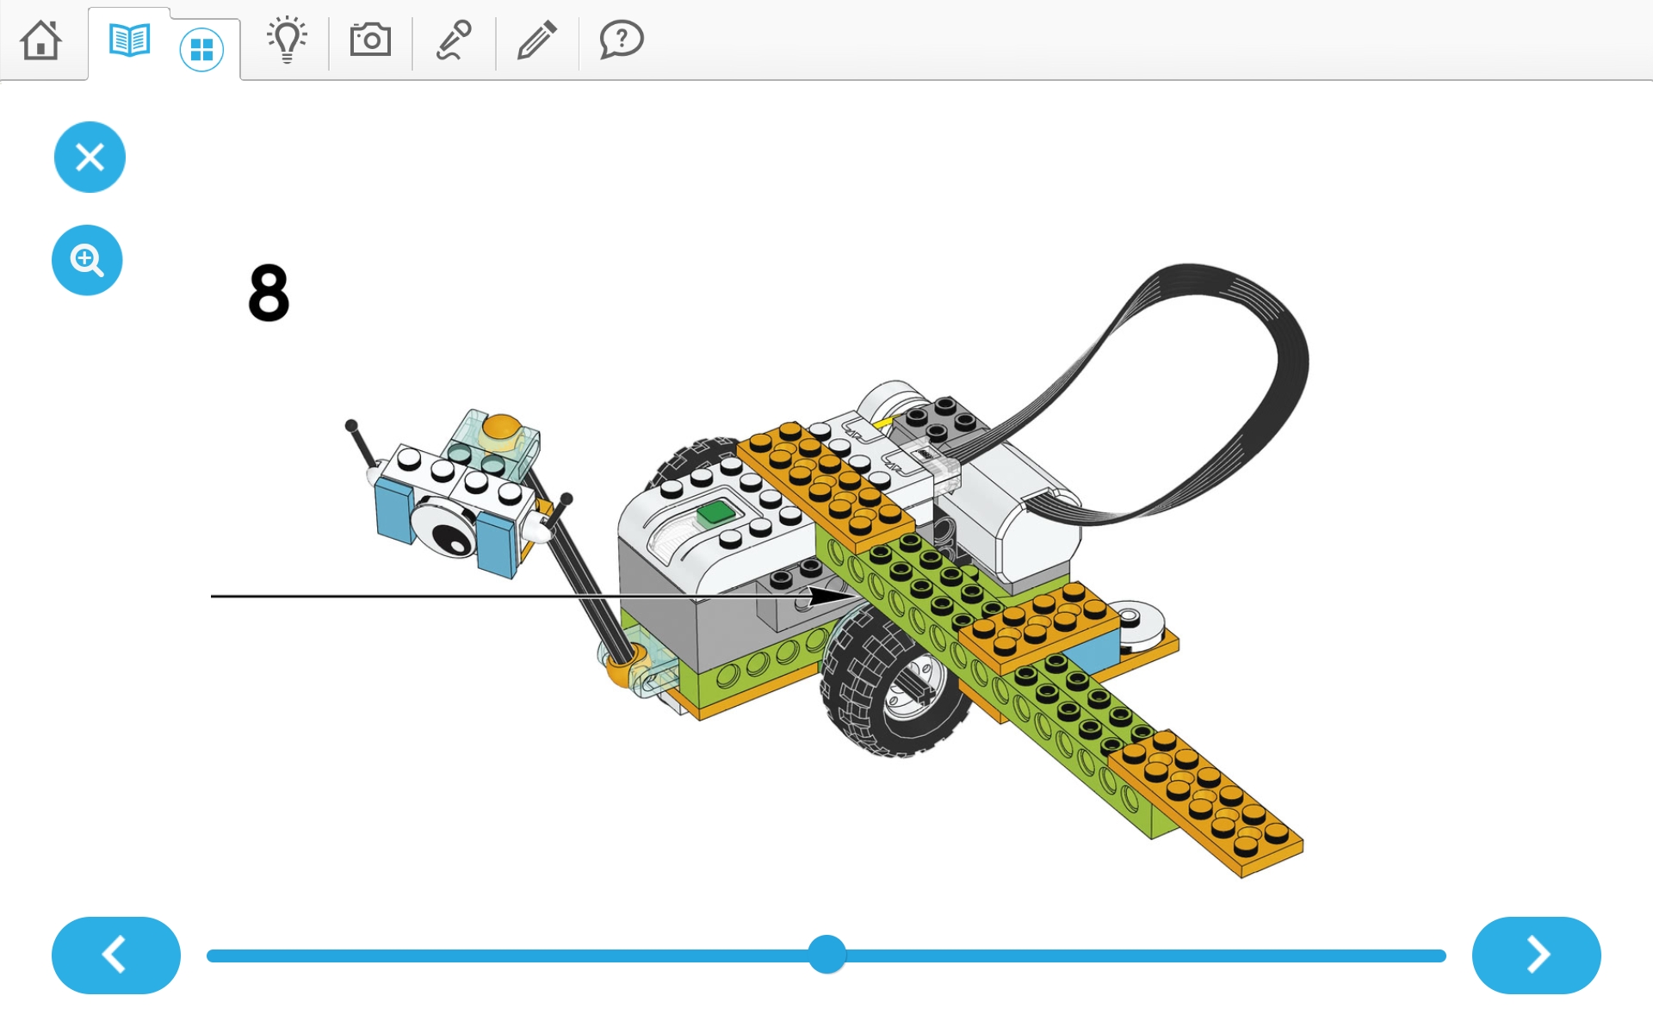Open the project book icon tab

point(130,40)
